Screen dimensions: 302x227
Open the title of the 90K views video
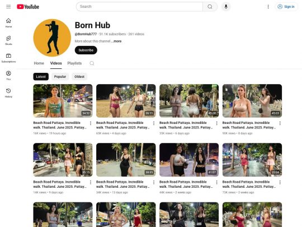[249, 125]
